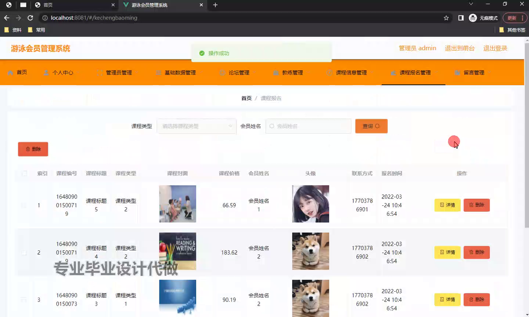Open the READING & WRITING cover in row 2
529x317 pixels.
tap(177, 251)
